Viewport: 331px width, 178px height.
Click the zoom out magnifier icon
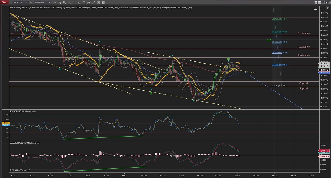[x=69, y=2]
